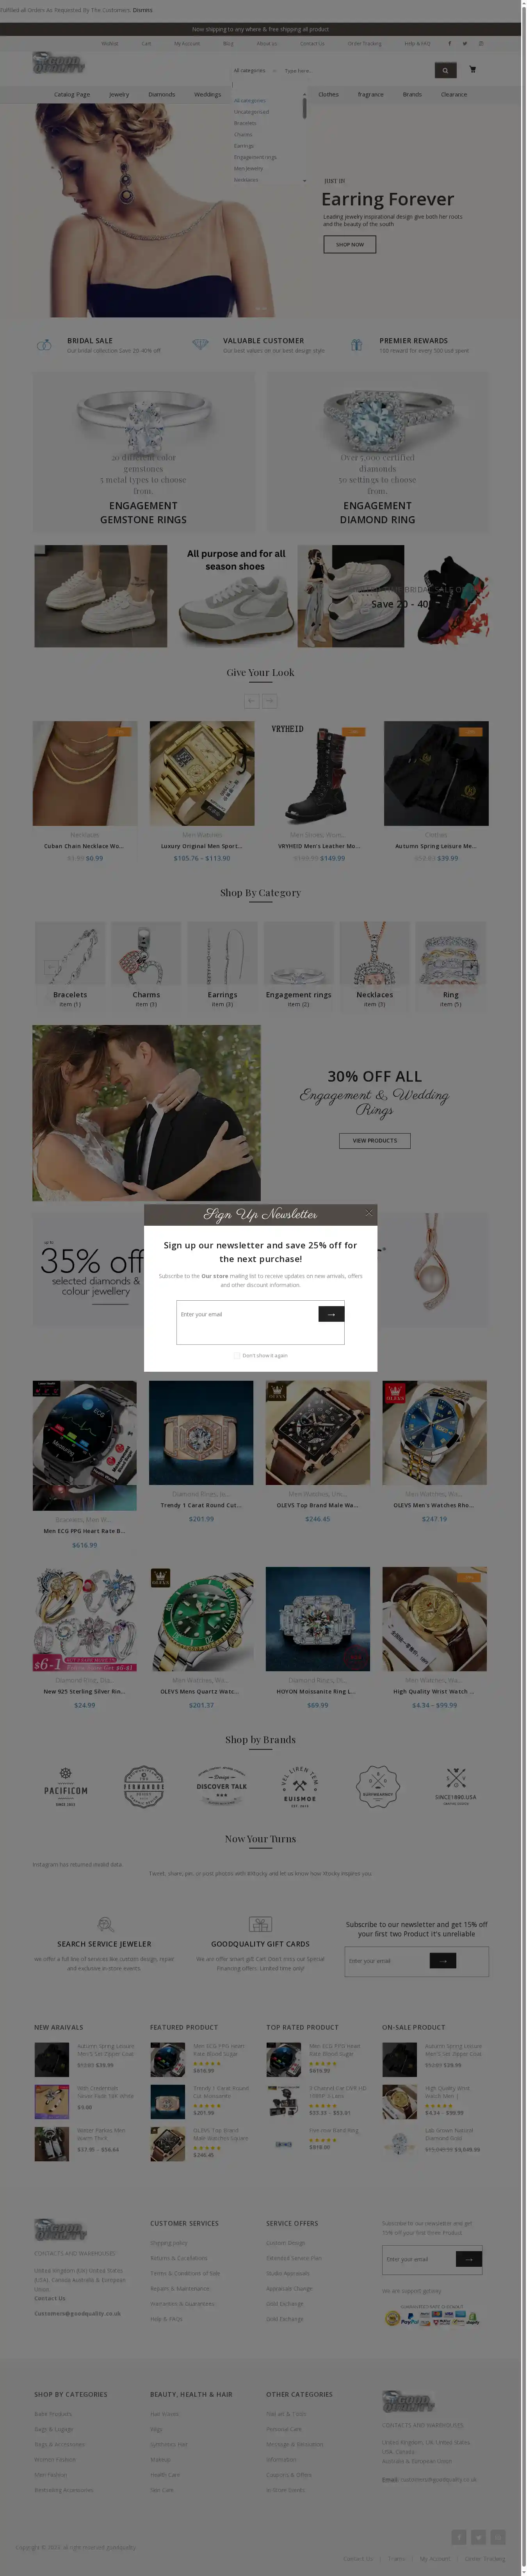Viewport: 527px width, 2576px height.
Task: Select Bracelets in the category dropdown list
Action: (x=245, y=123)
